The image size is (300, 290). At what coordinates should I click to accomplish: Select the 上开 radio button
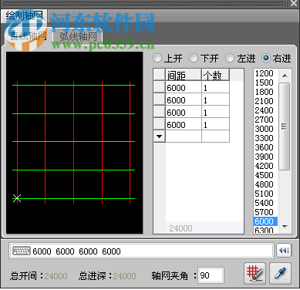[157, 58]
